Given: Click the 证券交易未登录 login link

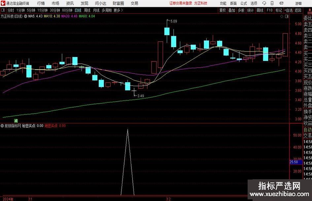Looking at the screenshot, I should pyautogui.click(x=181, y=3).
